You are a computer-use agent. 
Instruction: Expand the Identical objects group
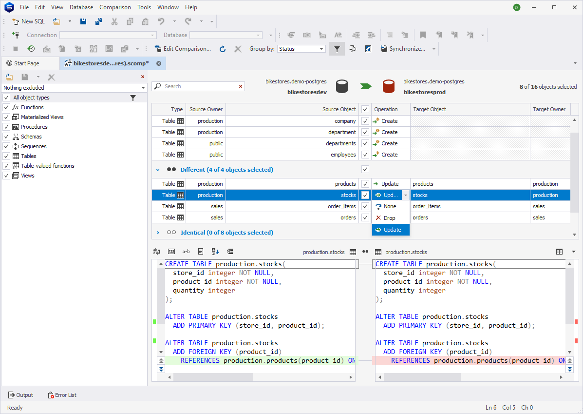point(158,233)
